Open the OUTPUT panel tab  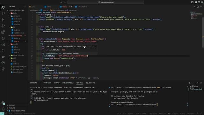[x=57, y=83]
